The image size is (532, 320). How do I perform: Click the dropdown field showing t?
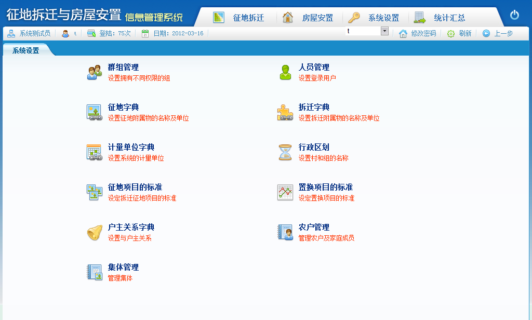pyautogui.click(x=363, y=31)
